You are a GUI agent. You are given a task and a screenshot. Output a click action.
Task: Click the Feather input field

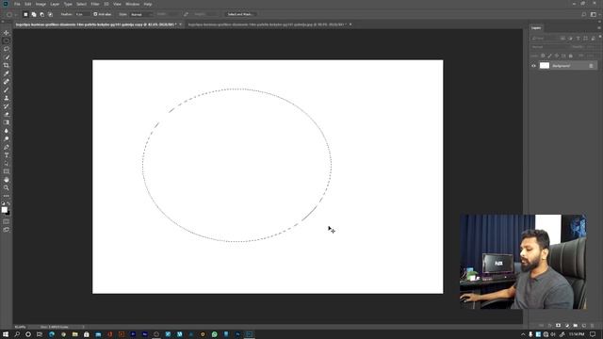coord(82,14)
